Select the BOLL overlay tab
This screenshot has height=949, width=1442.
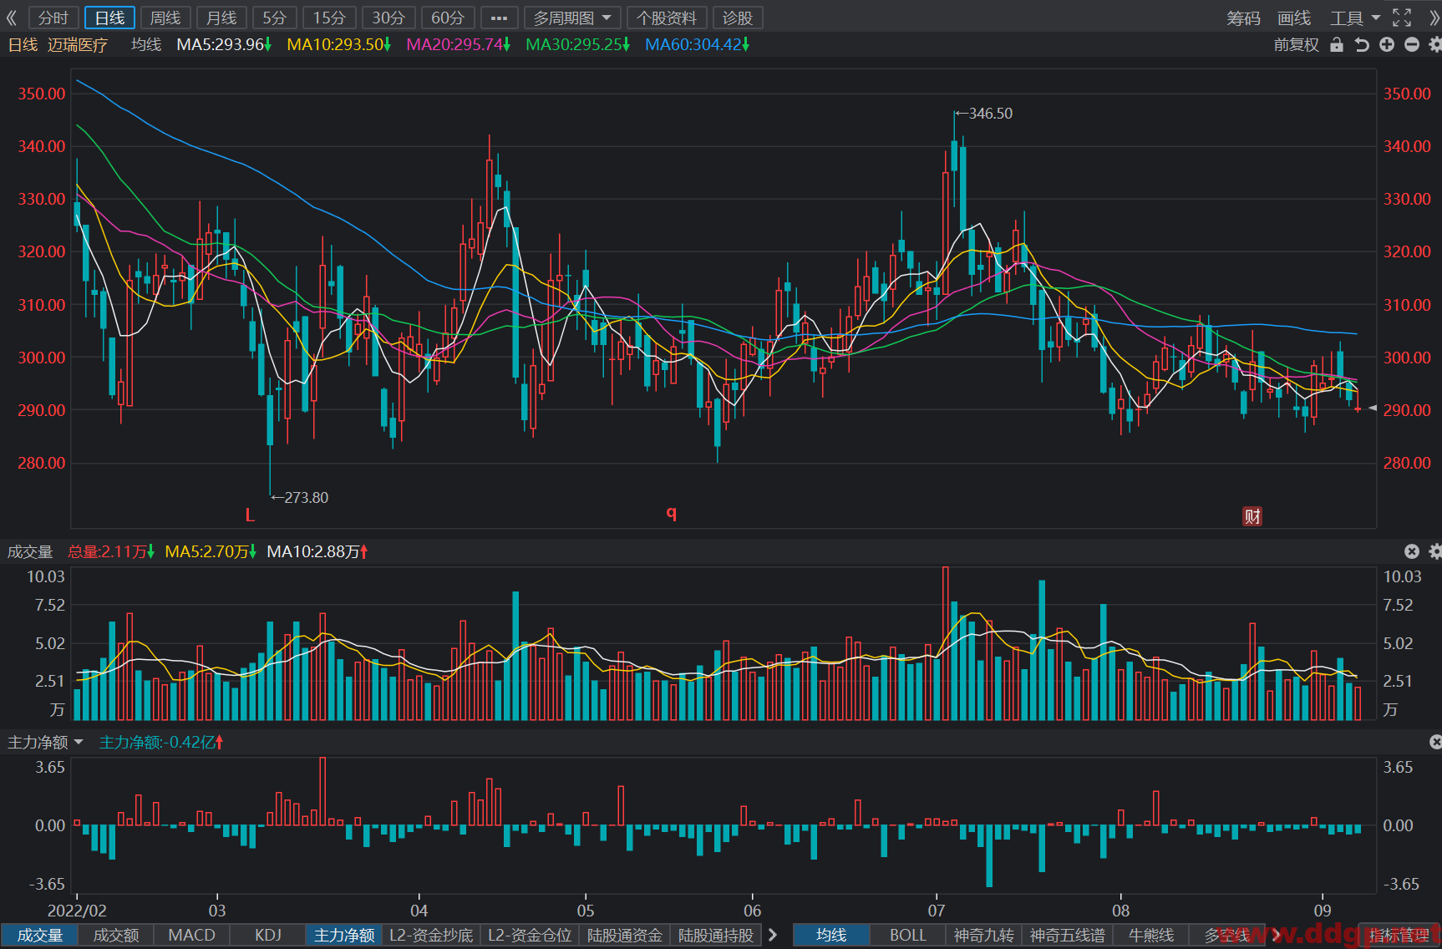pos(907,935)
